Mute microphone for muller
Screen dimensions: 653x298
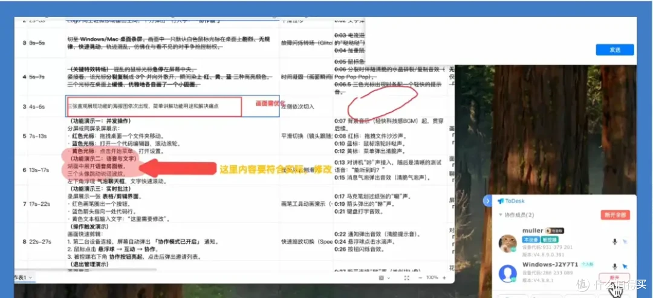click(x=614, y=241)
